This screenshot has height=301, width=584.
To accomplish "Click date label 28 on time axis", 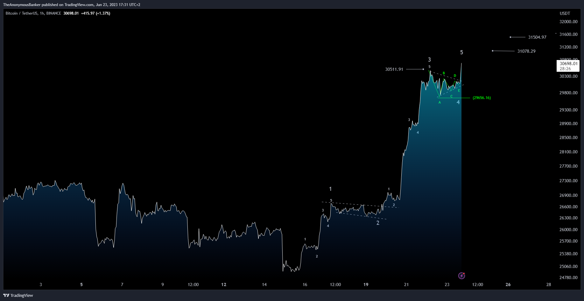I will [548, 284].
